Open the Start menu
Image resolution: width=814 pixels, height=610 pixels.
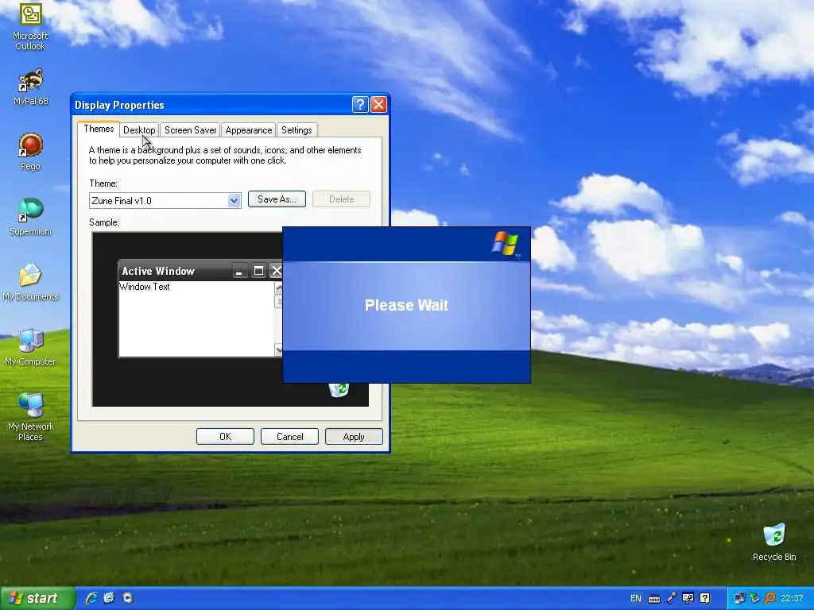[x=37, y=598]
